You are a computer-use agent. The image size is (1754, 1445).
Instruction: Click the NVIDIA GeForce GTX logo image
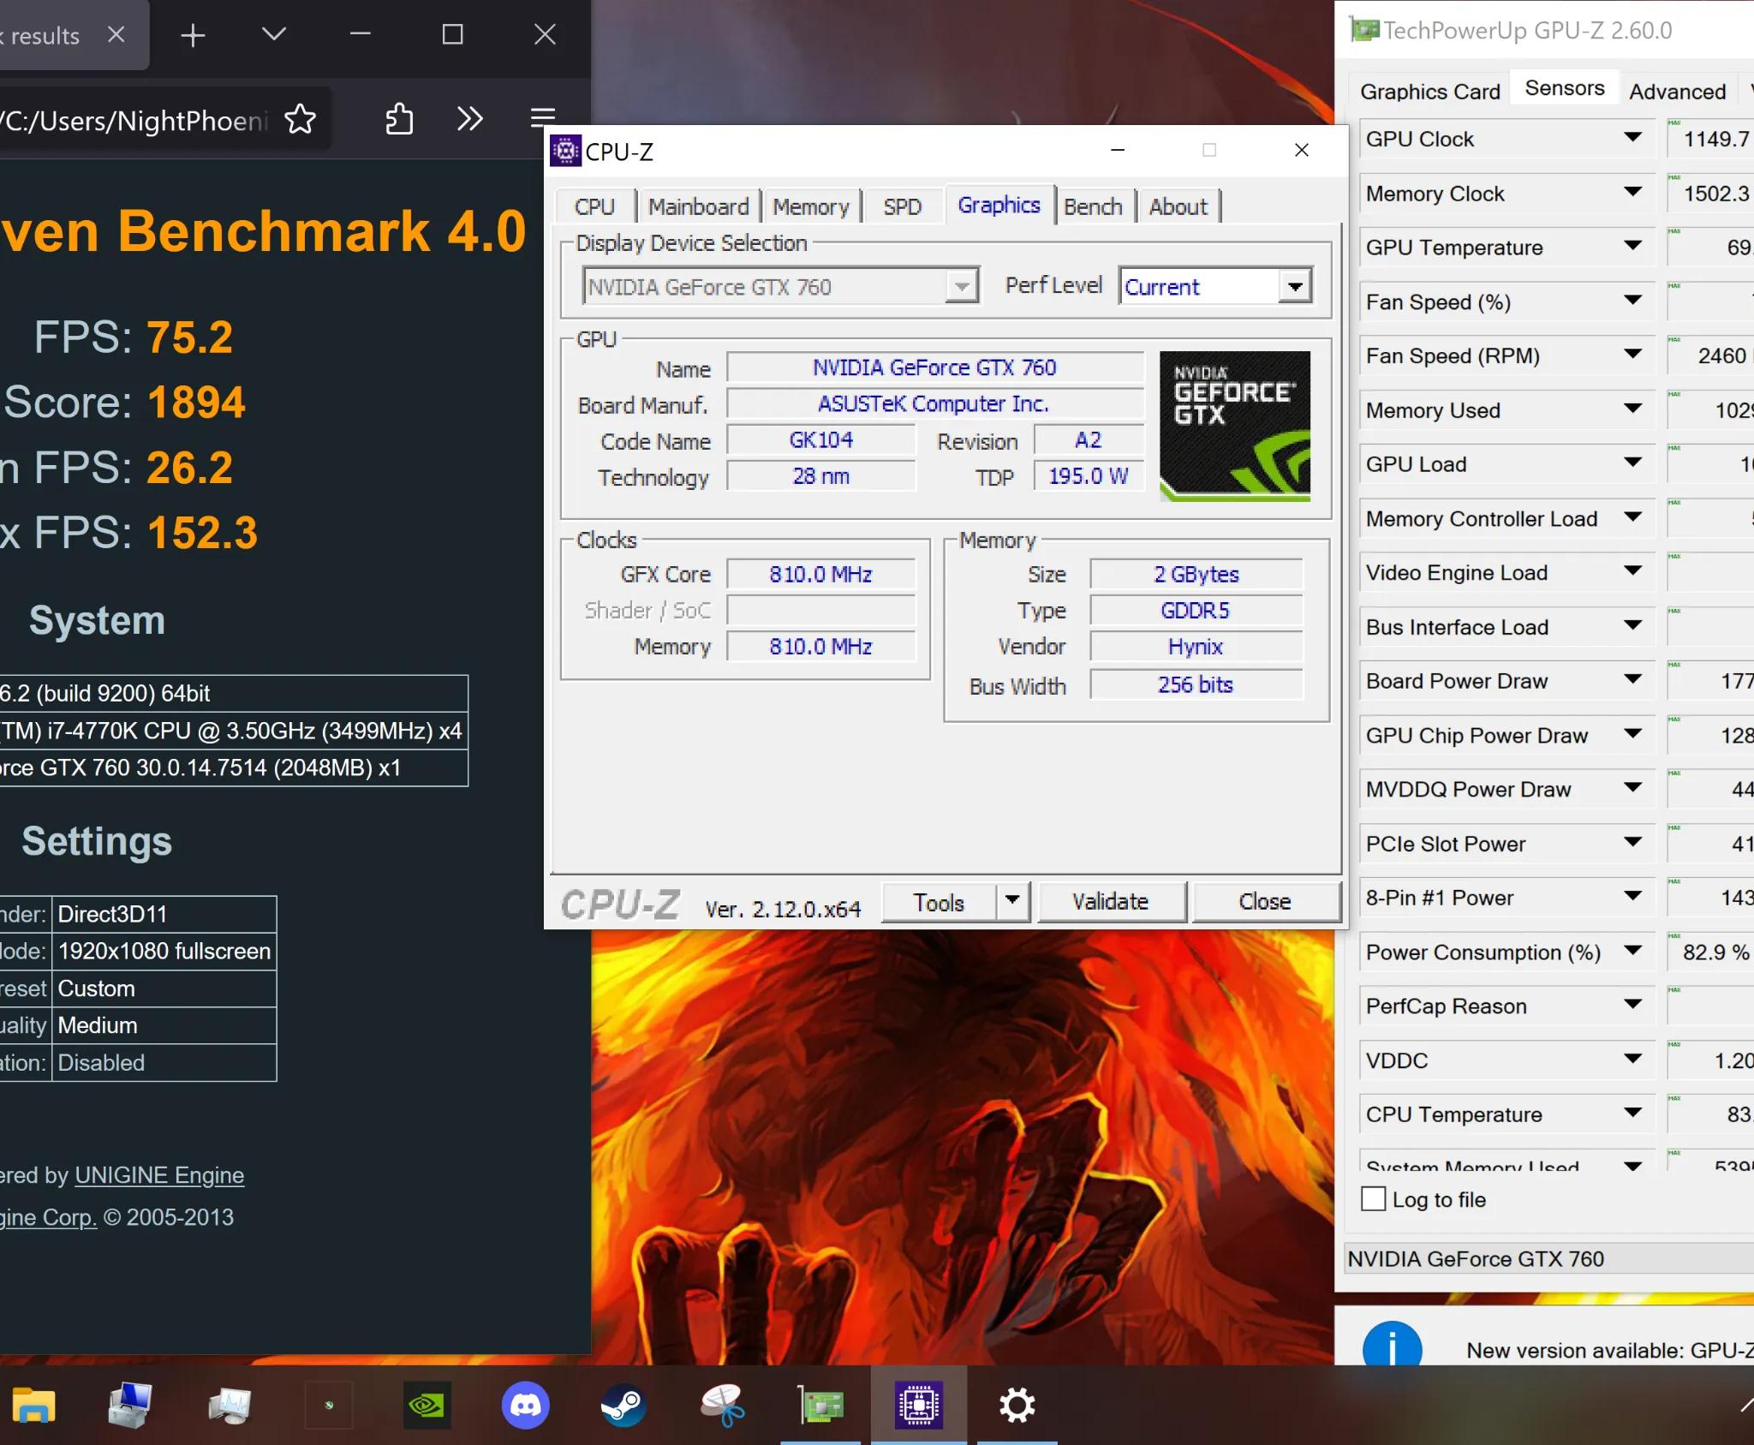(1234, 426)
